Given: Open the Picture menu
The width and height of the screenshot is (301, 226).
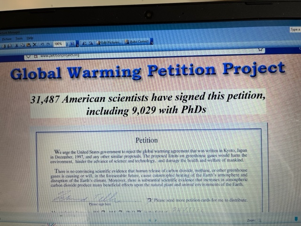Looking at the screenshot, I should click(7, 39).
